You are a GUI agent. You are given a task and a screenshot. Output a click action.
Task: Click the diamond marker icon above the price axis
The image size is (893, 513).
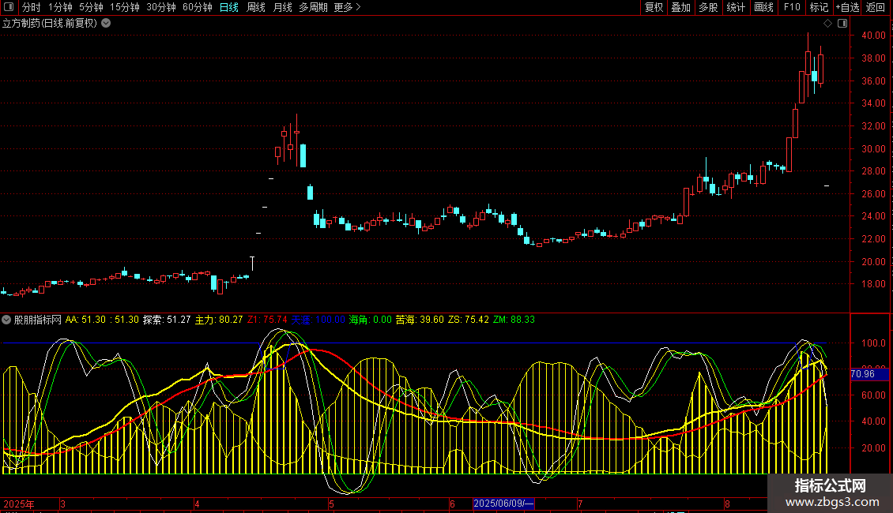[828, 24]
